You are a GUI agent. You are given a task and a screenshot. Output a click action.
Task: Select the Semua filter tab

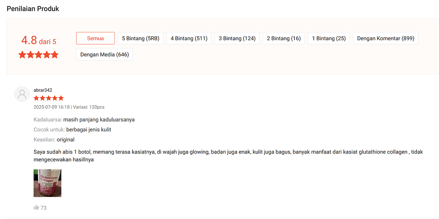[95, 38]
